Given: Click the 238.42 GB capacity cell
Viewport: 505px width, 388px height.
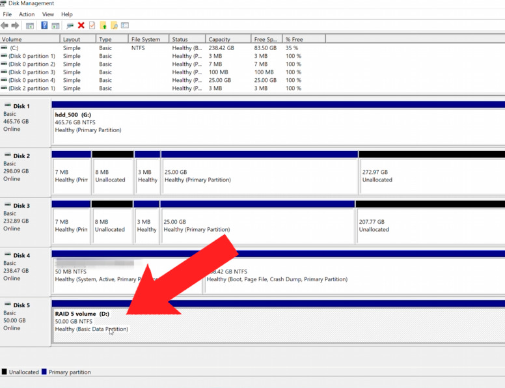Looking at the screenshot, I should [x=221, y=48].
